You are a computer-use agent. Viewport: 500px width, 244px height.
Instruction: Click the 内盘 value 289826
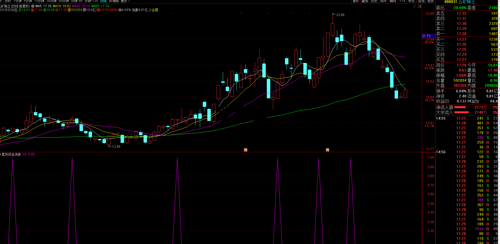(x=491, y=85)
